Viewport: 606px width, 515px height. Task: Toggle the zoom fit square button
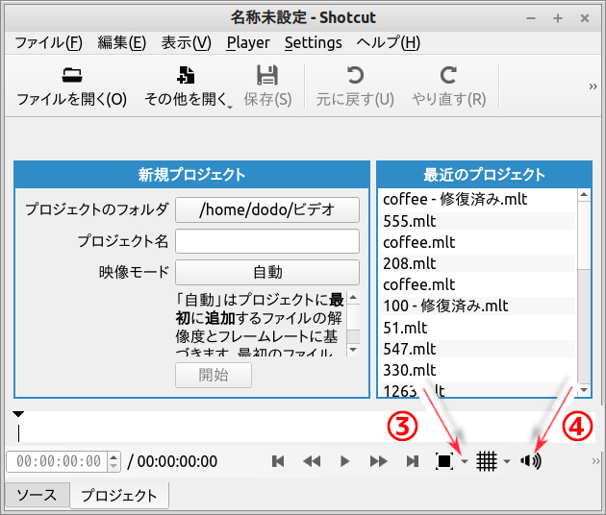pos(444,461)
